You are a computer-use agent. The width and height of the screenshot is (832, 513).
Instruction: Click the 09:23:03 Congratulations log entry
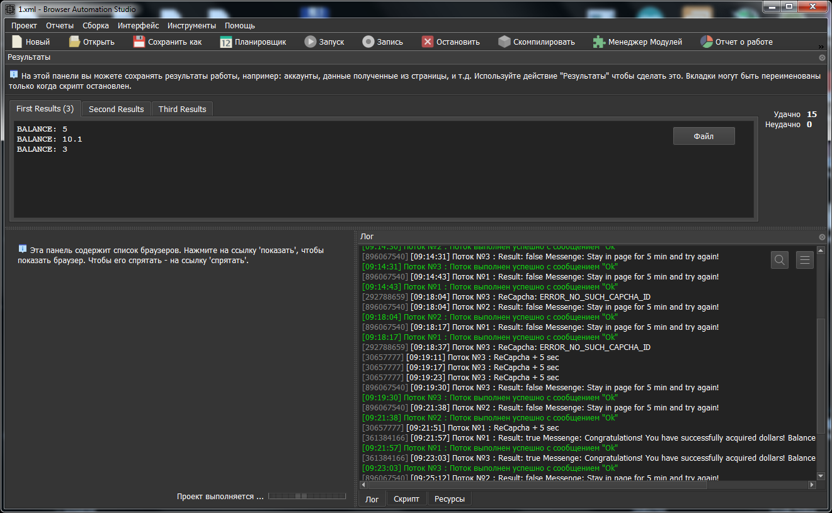(x=589, y=458)
